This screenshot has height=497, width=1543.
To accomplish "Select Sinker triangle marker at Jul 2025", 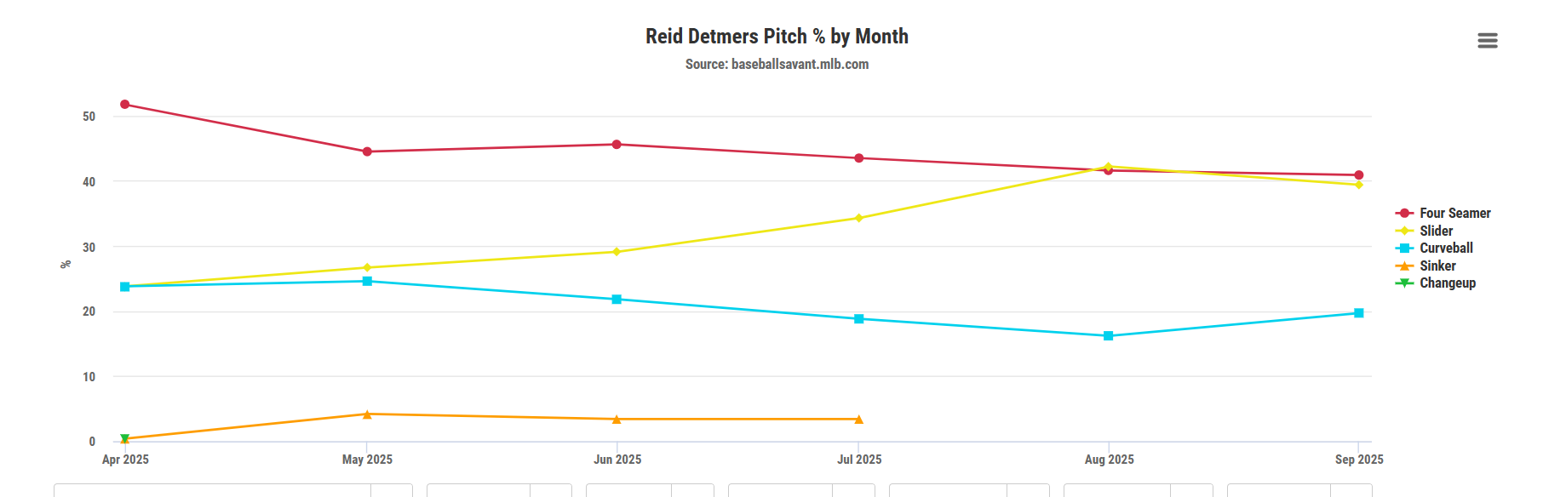I will 858,419.
